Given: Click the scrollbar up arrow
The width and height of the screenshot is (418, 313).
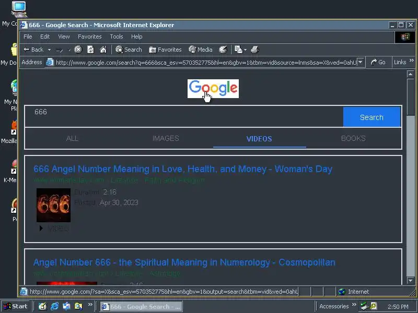Looking at the screenshot, I should [411, 74].
